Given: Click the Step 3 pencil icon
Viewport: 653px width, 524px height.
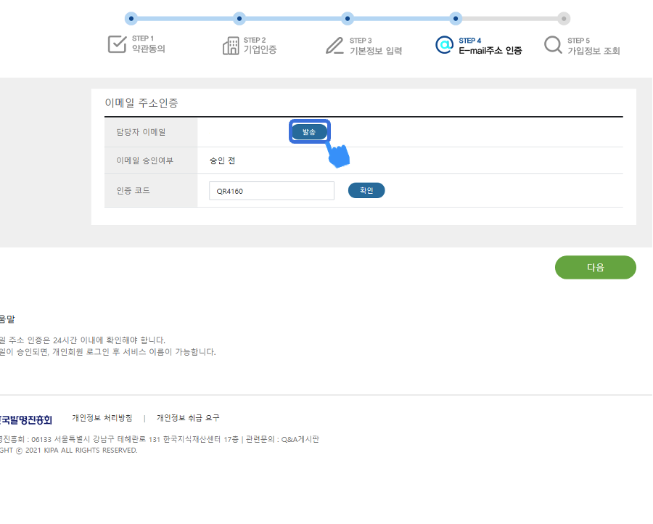Looking at the screenshot, I should pyautogui.click(x=334, y=45).
